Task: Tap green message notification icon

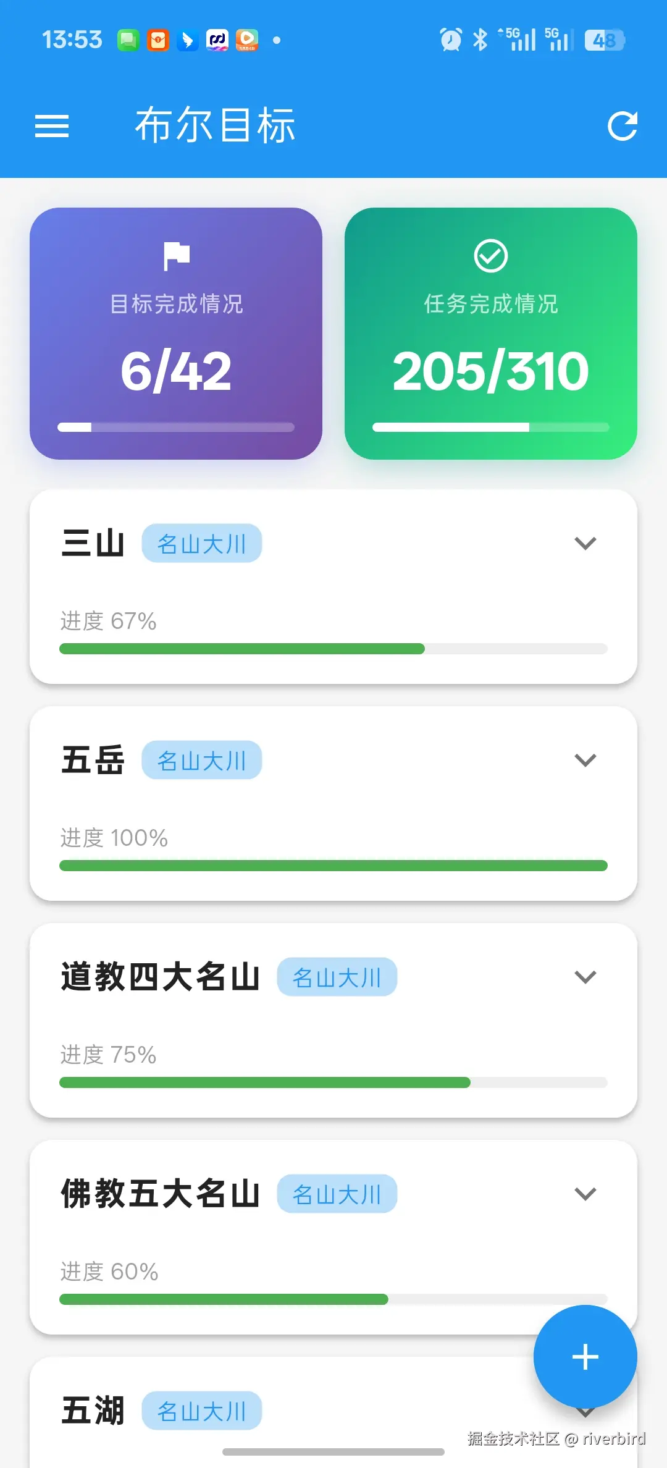Action: click(x=128, y=40)
